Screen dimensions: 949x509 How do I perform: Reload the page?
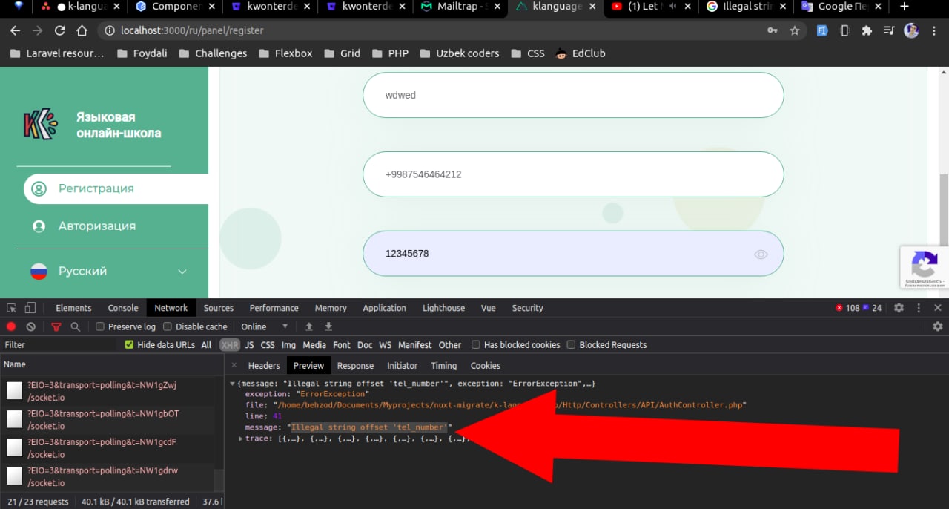[60, 31]
